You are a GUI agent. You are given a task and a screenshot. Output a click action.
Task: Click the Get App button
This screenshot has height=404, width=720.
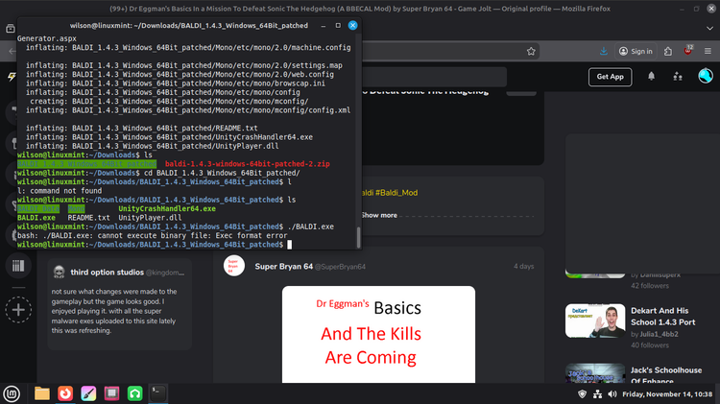click(610, 77)
